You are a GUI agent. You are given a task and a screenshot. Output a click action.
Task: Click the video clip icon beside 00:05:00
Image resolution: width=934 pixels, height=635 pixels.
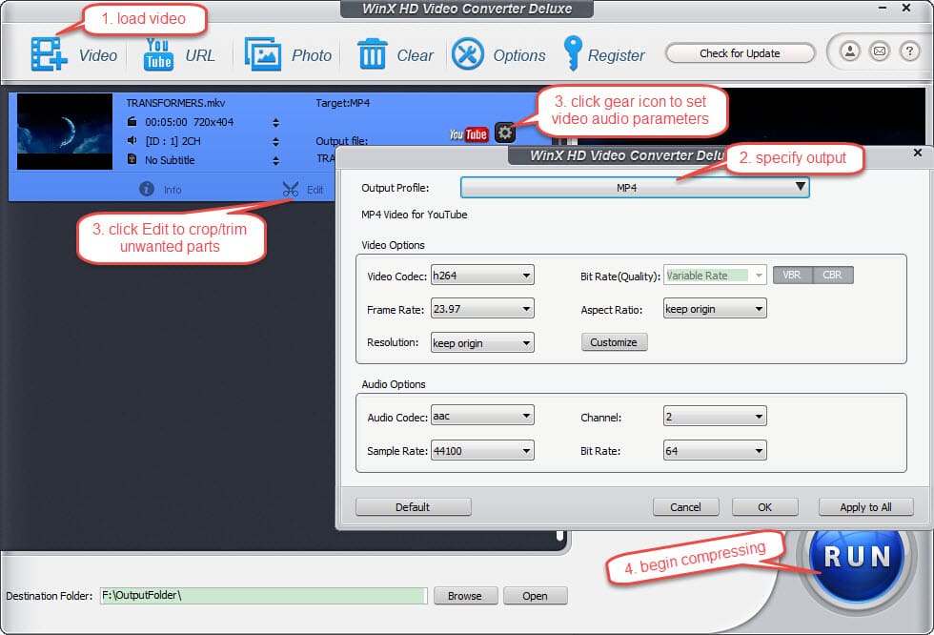132,121
